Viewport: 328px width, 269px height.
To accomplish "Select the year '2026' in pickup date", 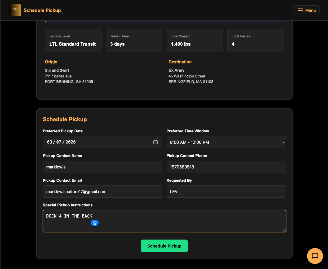I will [70, 142].
